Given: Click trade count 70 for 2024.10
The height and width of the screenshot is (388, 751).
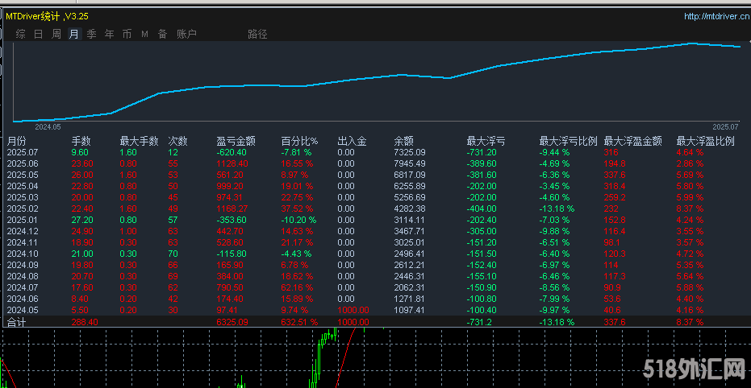Looking at the screenshot, I should pos(173,254).
